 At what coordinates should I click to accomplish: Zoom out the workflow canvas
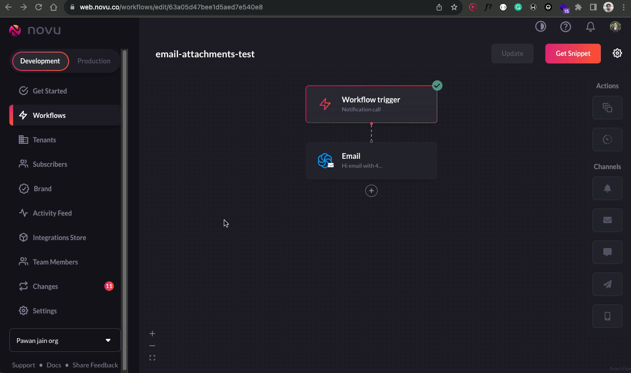coord(152,346)
